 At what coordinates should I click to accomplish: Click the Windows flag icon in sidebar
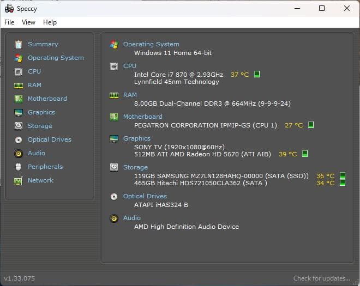click(x=19, y=58)
